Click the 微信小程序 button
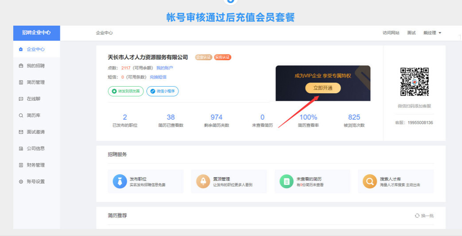The image size is (462, 236). click(x=163, y=91)
